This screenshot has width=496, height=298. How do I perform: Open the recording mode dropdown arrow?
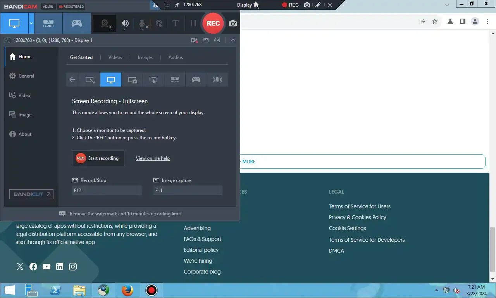[31, 23]
